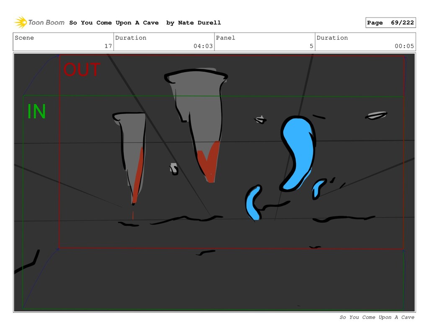Image resolution: width=429 pixels, height=332 pixels.
Task: Select the panel number '5'
Action: [311, 46]
